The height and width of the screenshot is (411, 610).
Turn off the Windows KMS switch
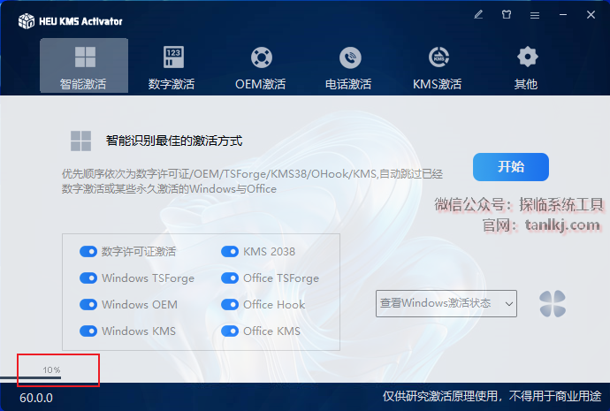[x=88, y=331]
